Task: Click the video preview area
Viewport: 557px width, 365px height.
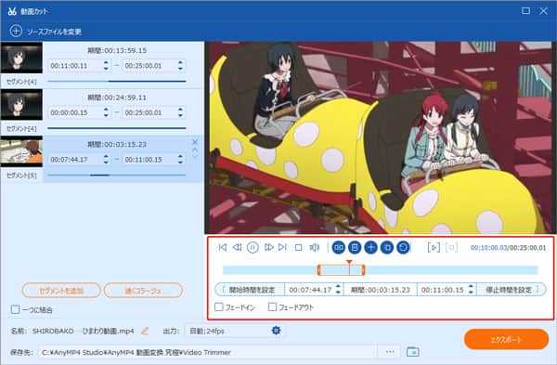Action: pos(380,137)
